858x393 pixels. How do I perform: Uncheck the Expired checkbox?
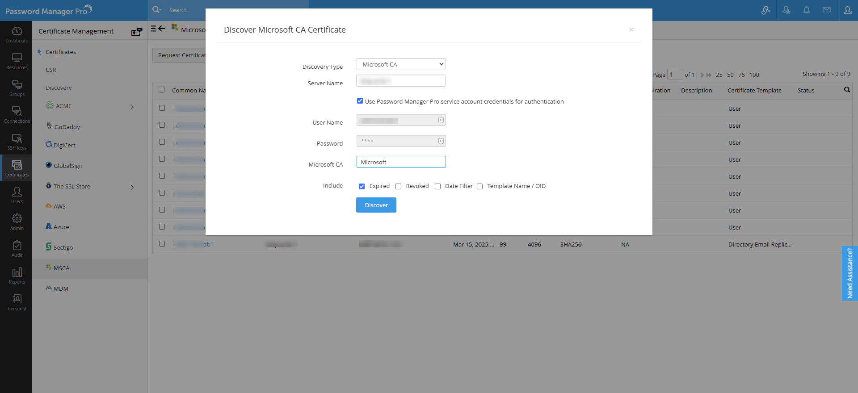362,186
